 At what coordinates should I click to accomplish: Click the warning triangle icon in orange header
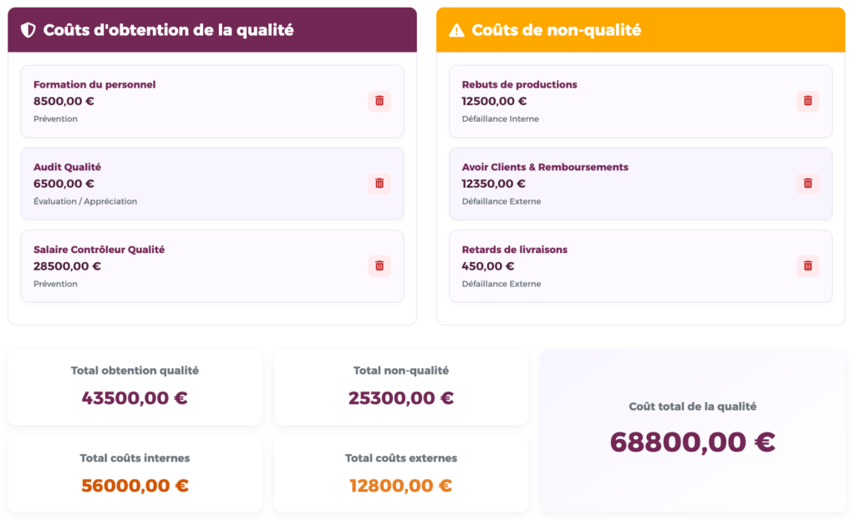(456, 31)
